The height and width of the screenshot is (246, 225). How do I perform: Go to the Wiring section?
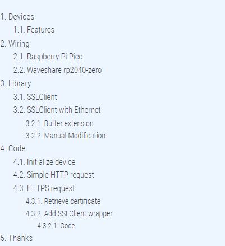coord(15,44)
